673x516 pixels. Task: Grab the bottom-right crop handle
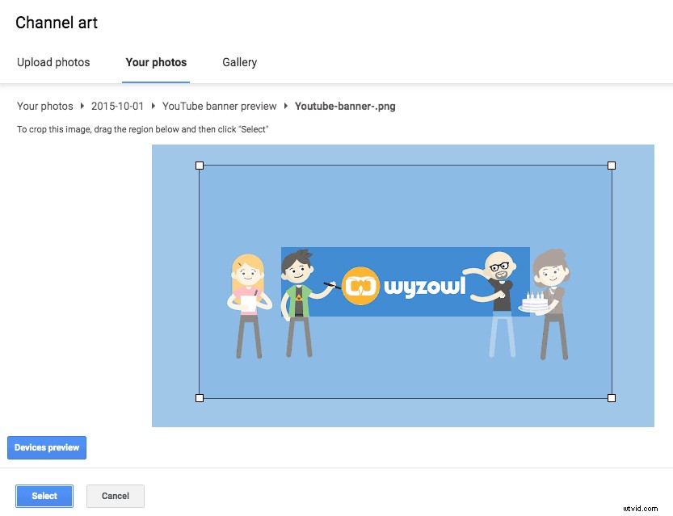point(612,397)
